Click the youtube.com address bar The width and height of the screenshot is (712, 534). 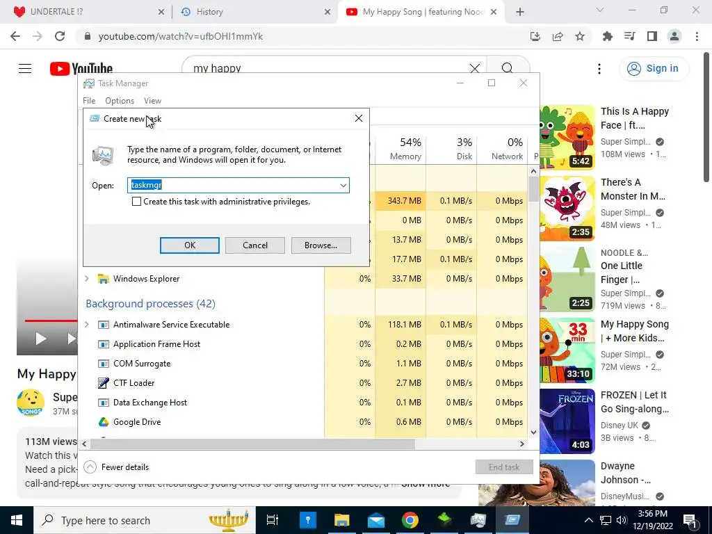click(x=300, y=36)
